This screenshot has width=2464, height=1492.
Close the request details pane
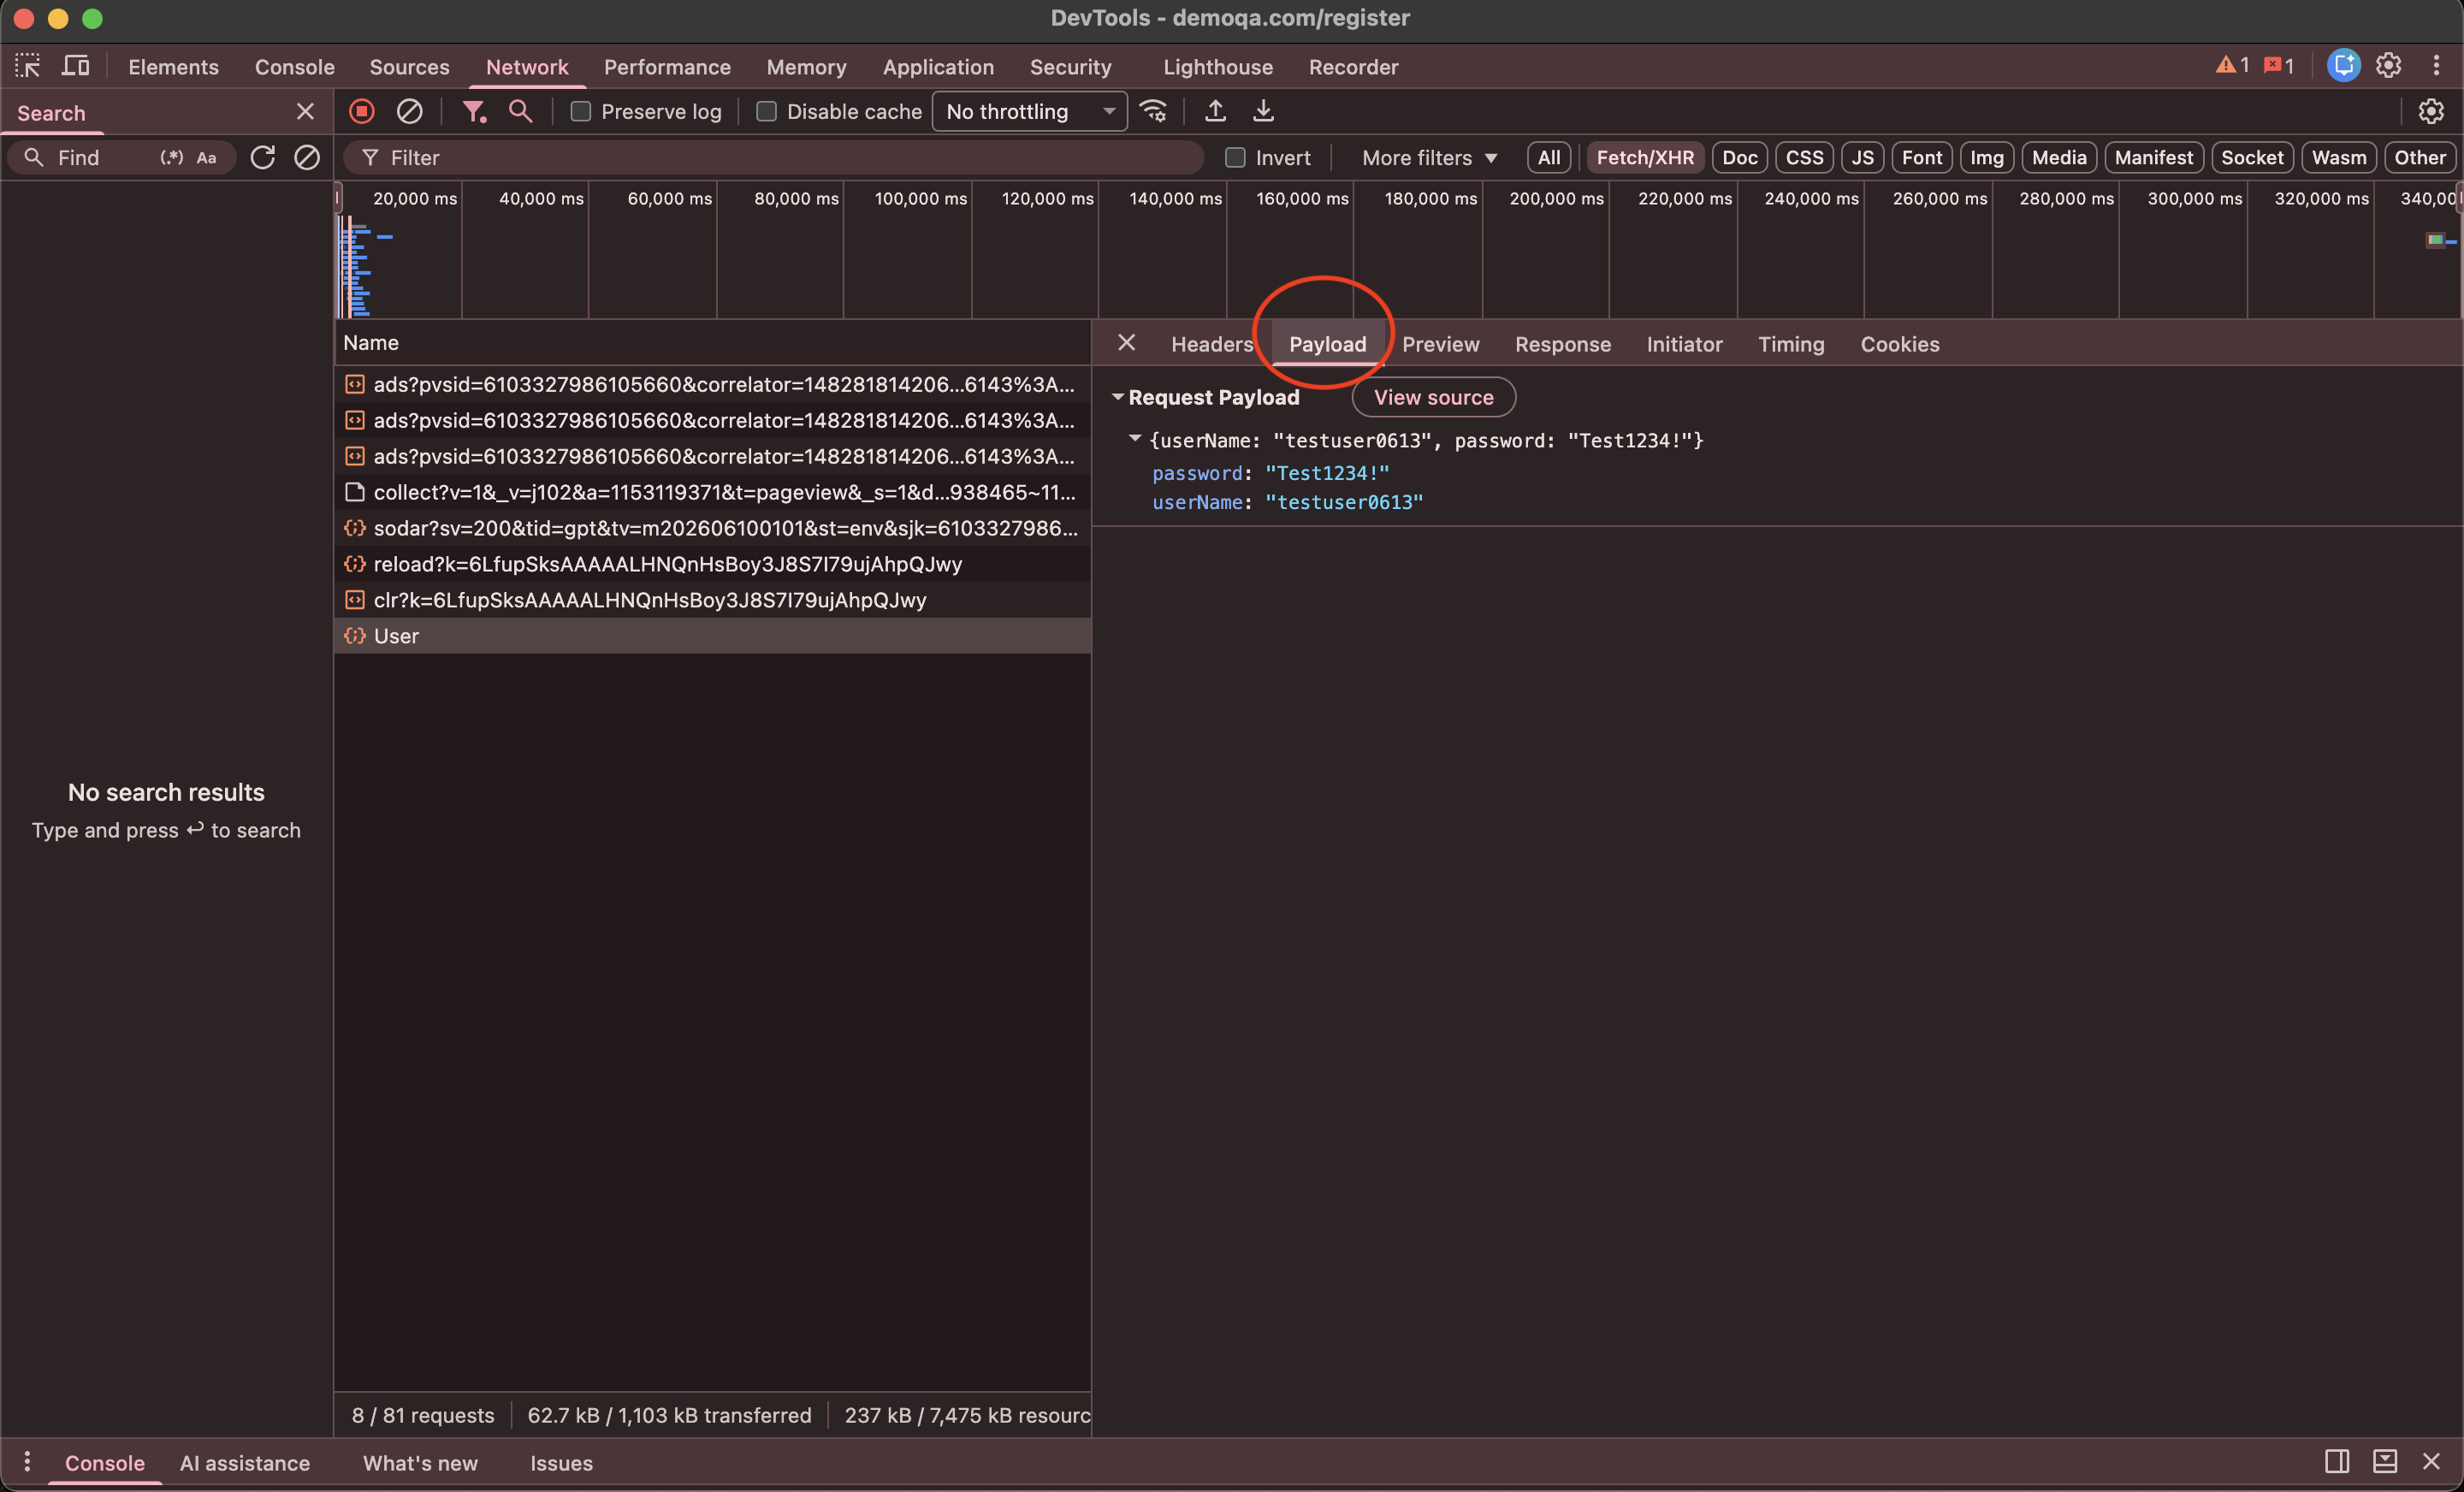(x=1126, y=343)
